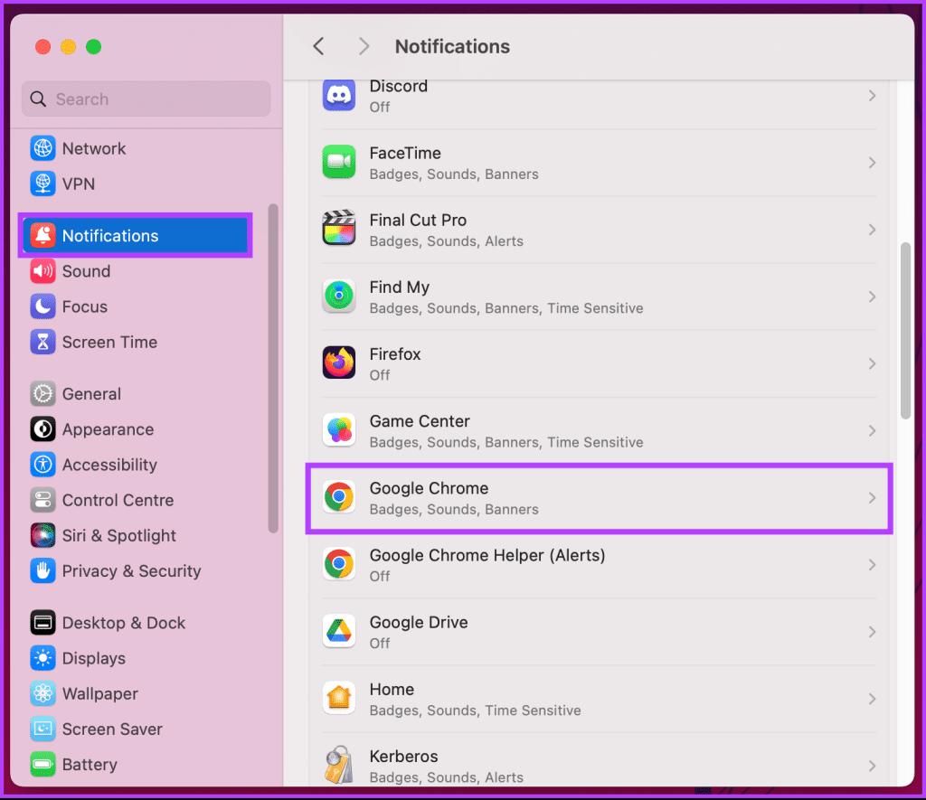Open Network settings in sidebar
This screenshot has width=926, height=800.
click(94, 148)
